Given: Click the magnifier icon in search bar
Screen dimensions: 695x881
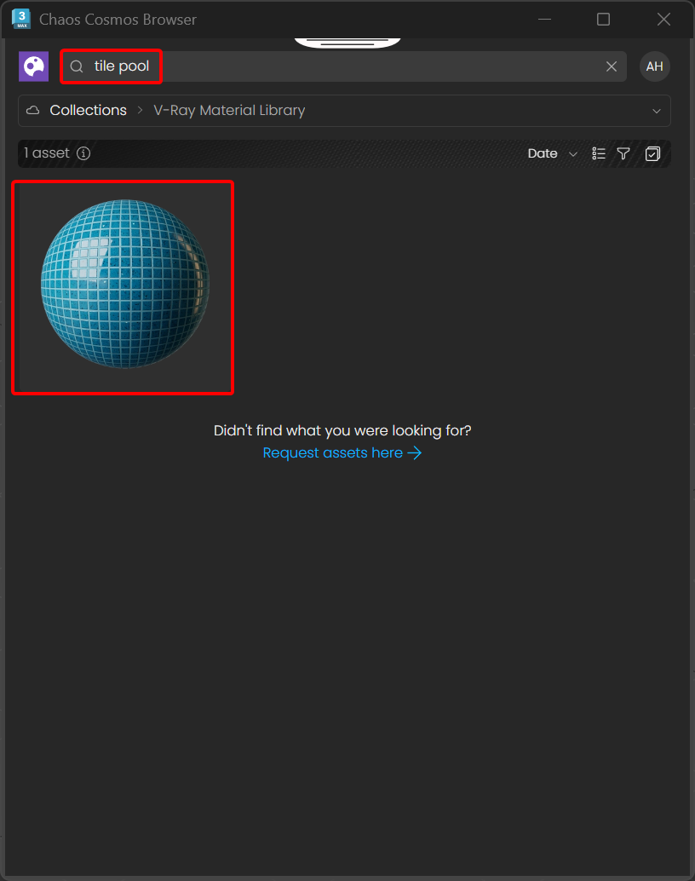Looking at the screenshot, I should click(77, 66).
